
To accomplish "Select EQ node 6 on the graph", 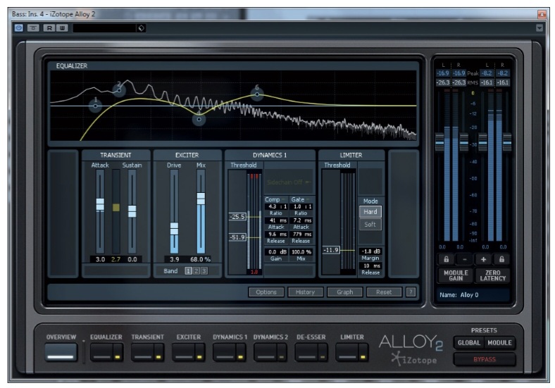I will pyautogui.click(x=257, y=94).
